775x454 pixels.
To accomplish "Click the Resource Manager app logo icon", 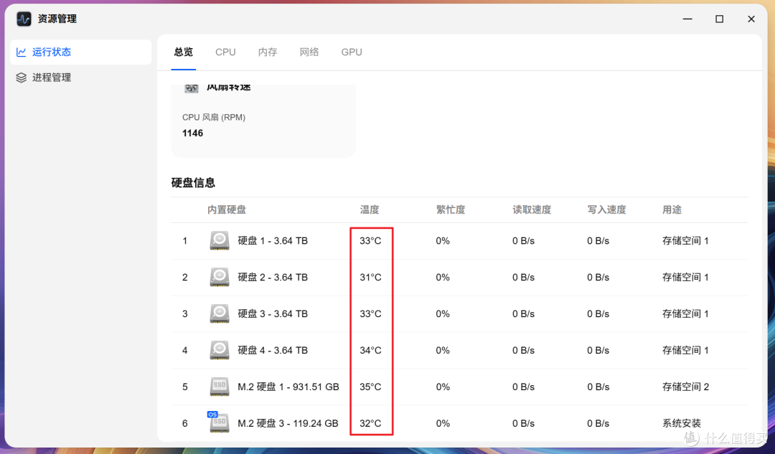I will (24, 19).
